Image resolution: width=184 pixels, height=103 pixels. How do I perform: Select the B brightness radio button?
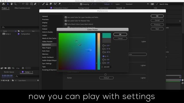[x=103, y=52]
